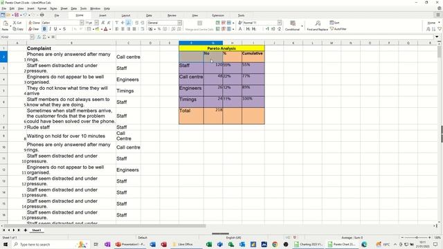
Task: Open the Borders dropdown arrow
Action: pyautogui.click(x=93, y=29)
